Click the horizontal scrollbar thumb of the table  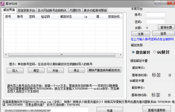coord(62,55)
